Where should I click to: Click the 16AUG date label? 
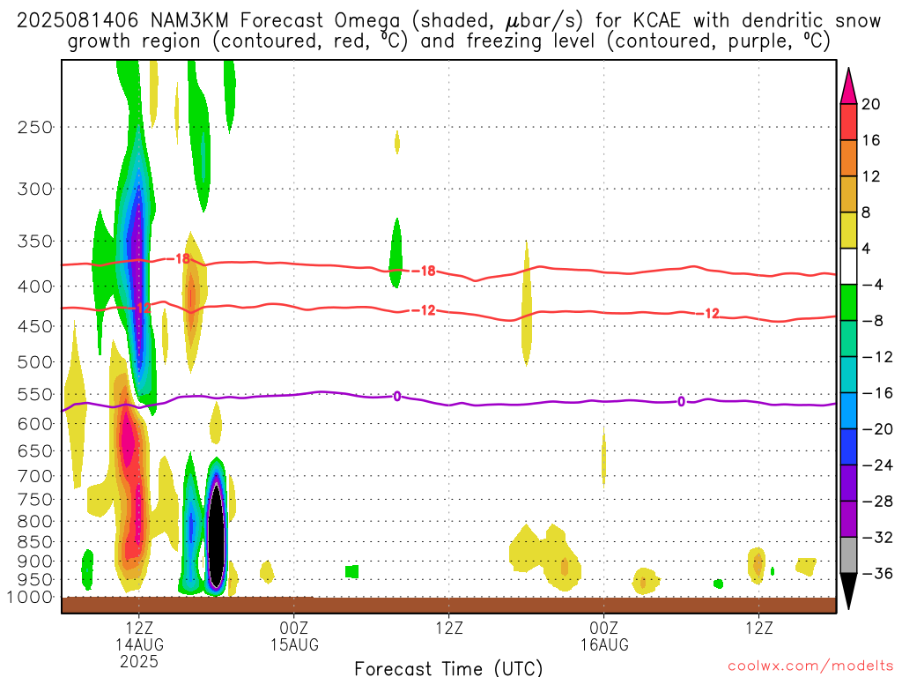pos(604,644)
